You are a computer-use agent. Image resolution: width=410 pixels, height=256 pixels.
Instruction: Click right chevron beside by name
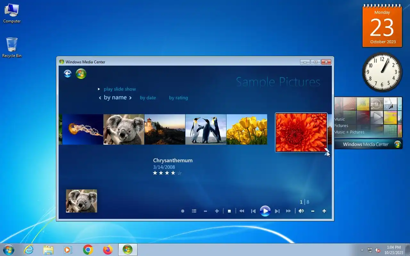click(x=130, y=98)
